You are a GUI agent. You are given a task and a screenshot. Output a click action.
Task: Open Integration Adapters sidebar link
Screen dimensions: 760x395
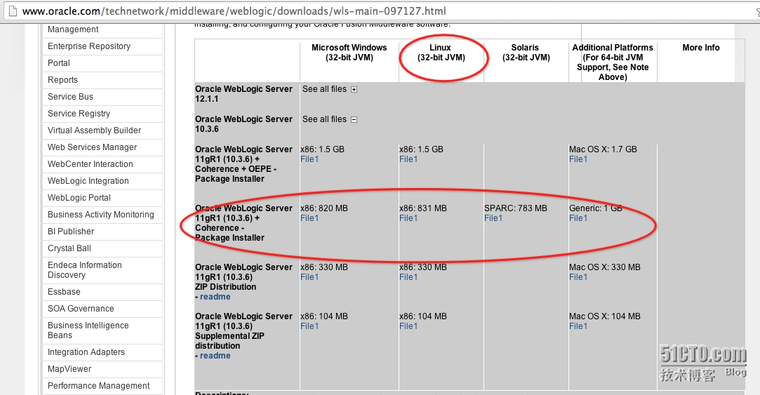pyautogui.click(x=86, y=352)
